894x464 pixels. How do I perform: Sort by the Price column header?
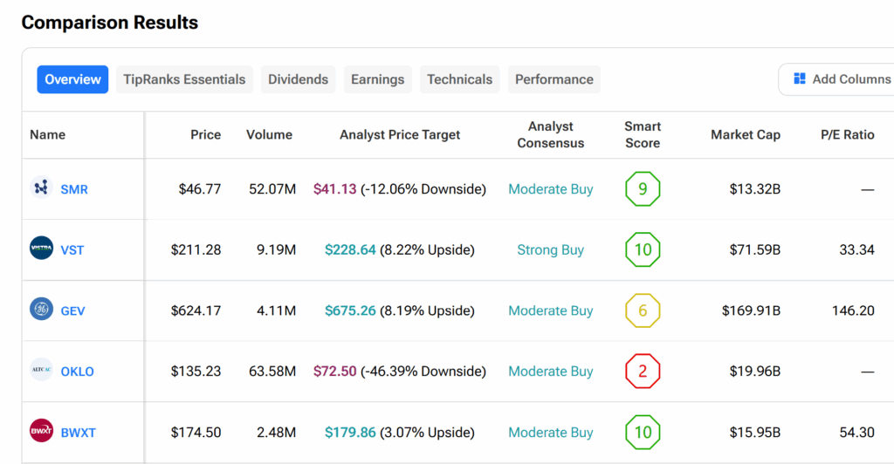[x=206, y=135]
